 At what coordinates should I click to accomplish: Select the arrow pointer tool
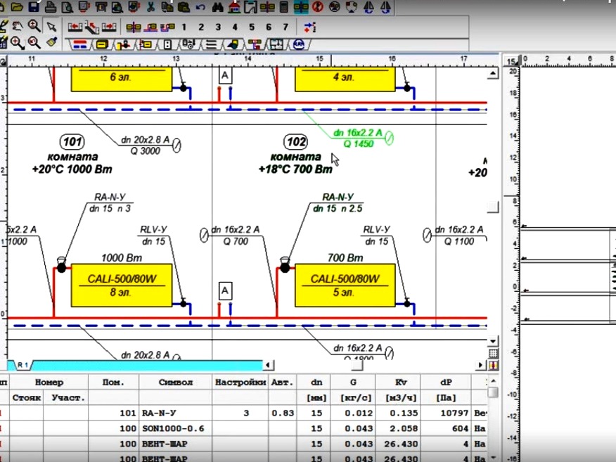pos(51,27)
